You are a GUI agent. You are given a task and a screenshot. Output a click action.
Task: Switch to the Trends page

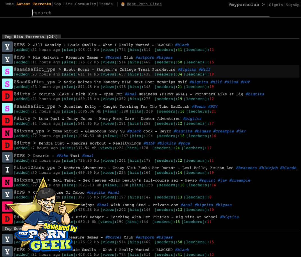point(106,4)
